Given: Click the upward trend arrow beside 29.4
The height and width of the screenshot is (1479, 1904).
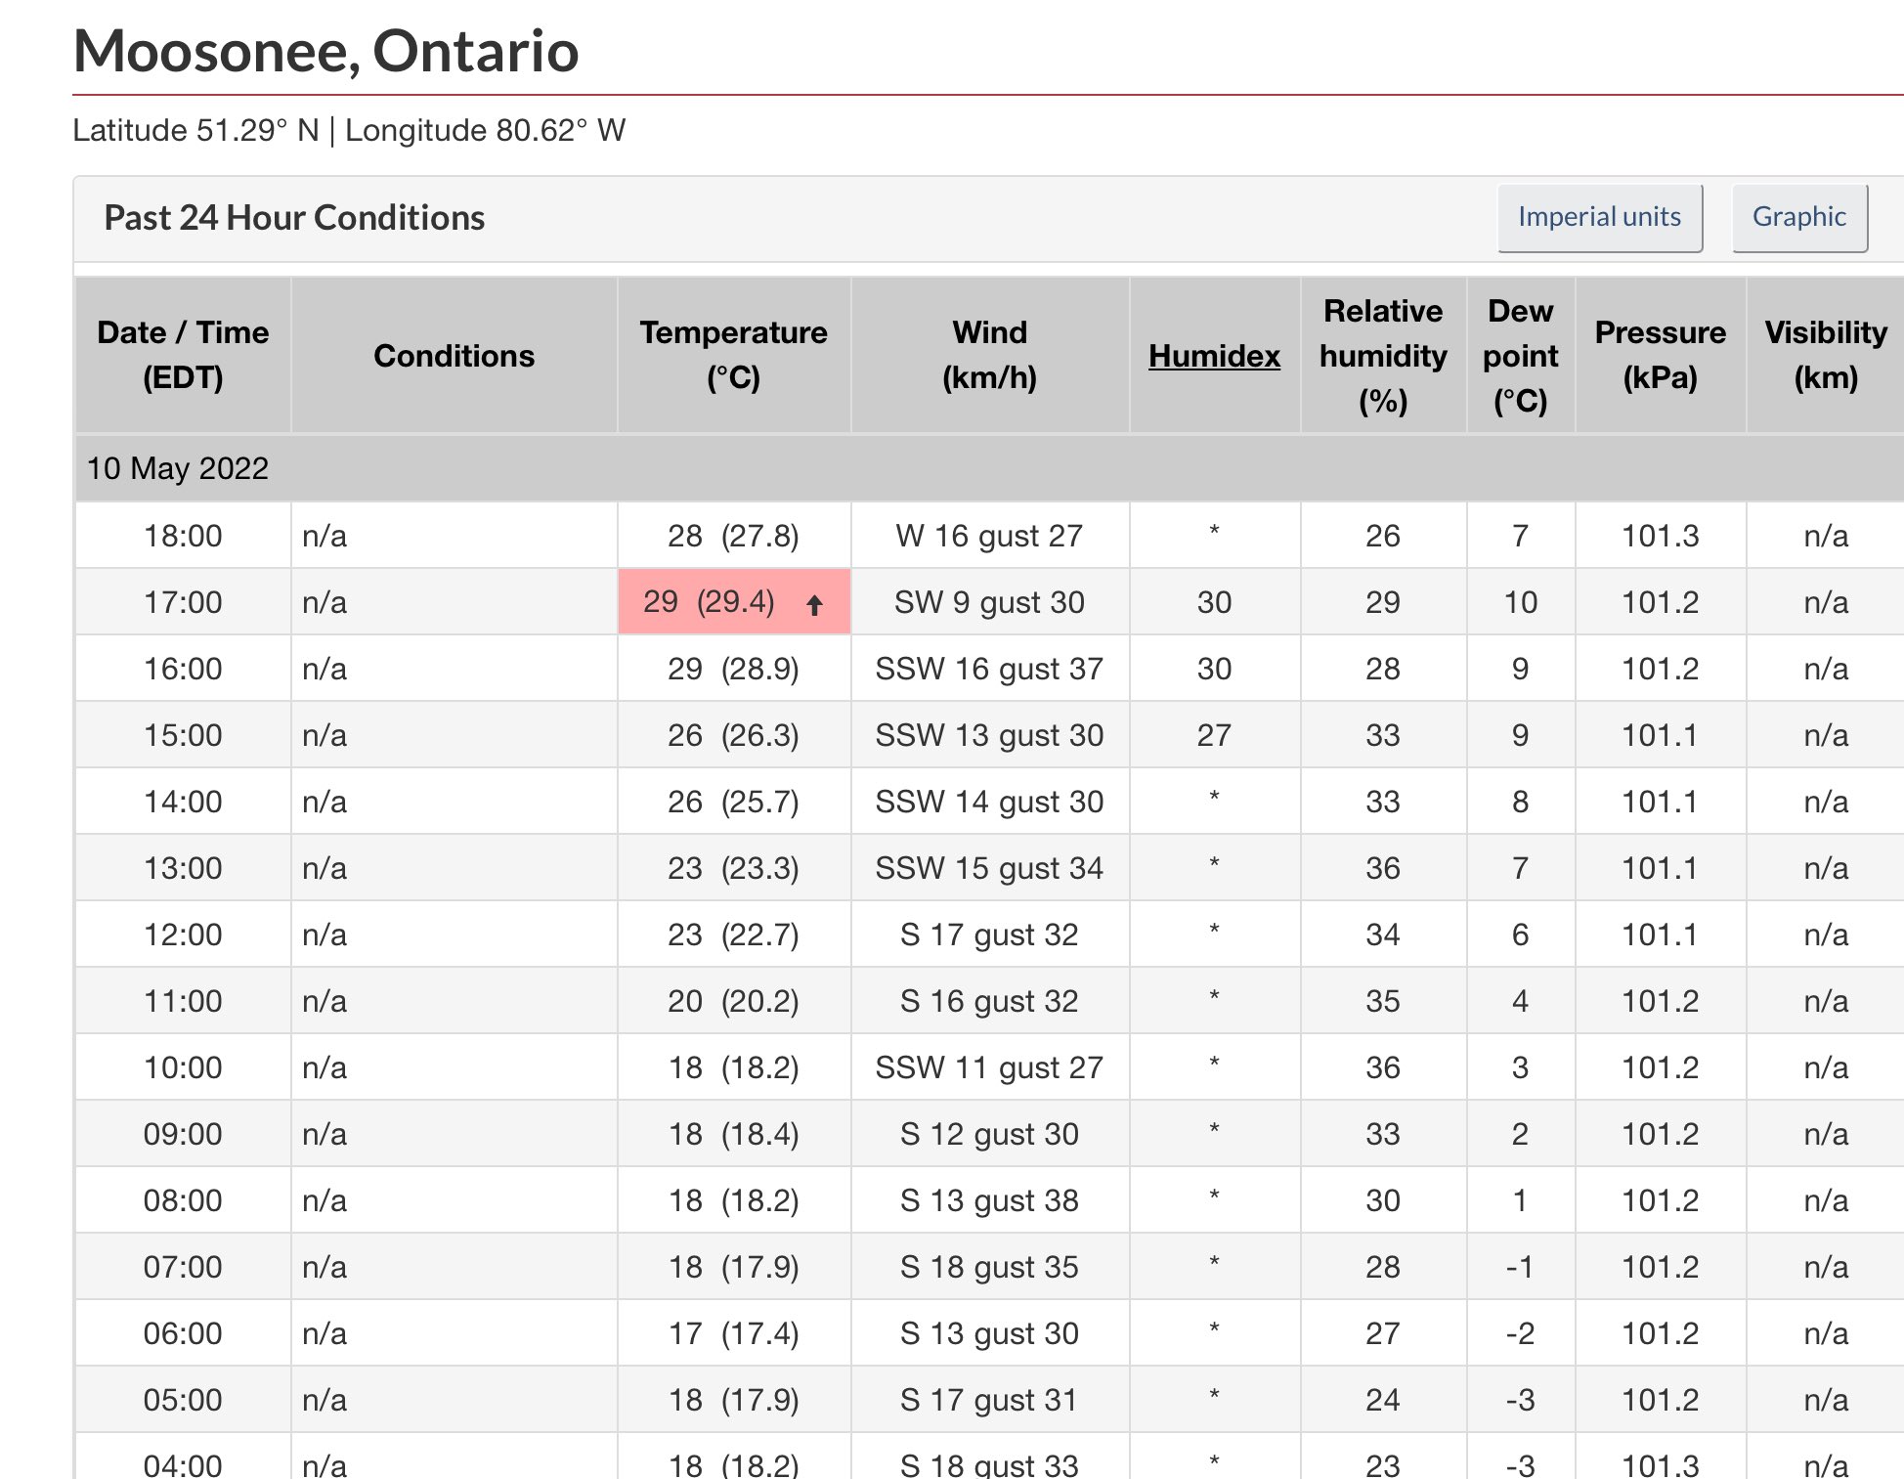Looking at the screenshot, I should pos(816,603).
